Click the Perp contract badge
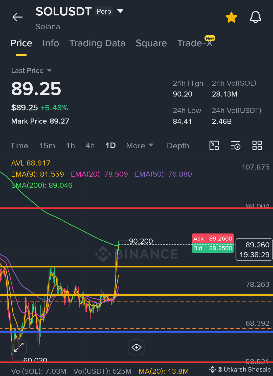Screen dimensions: 273x376 [104, 11]
